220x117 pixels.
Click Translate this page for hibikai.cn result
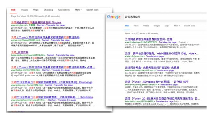(61, 70)
